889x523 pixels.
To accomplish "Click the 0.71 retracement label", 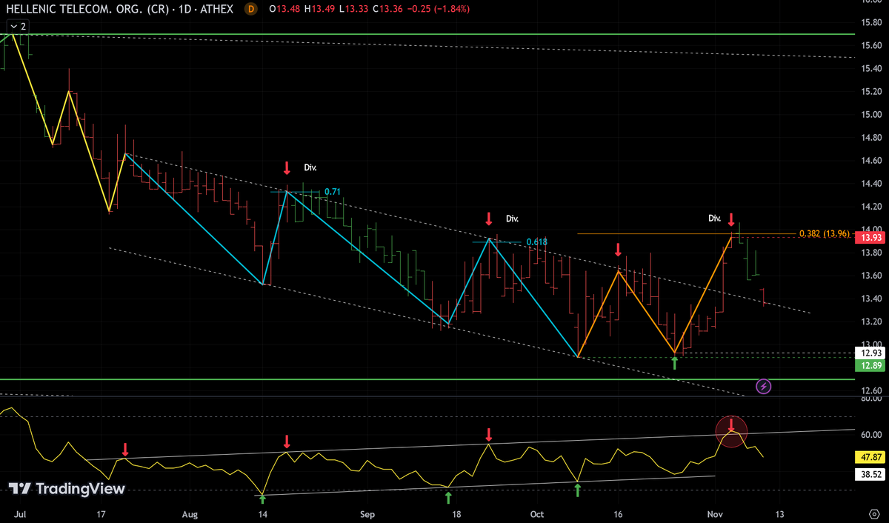I will [333, 192].
